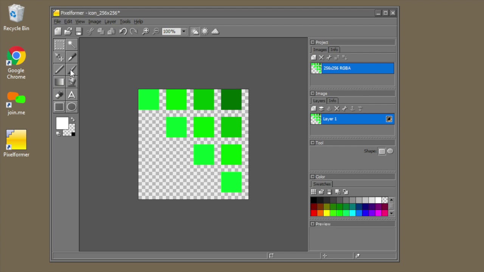
Task: Select the Text tool
Action: (x=71, y=94)
